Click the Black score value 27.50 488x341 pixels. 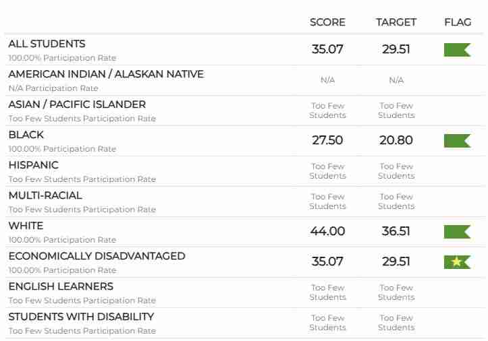327,140
